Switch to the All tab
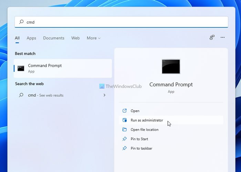This screenshot has height=172, width=241. pyautogui.click(x=17, y=38)
